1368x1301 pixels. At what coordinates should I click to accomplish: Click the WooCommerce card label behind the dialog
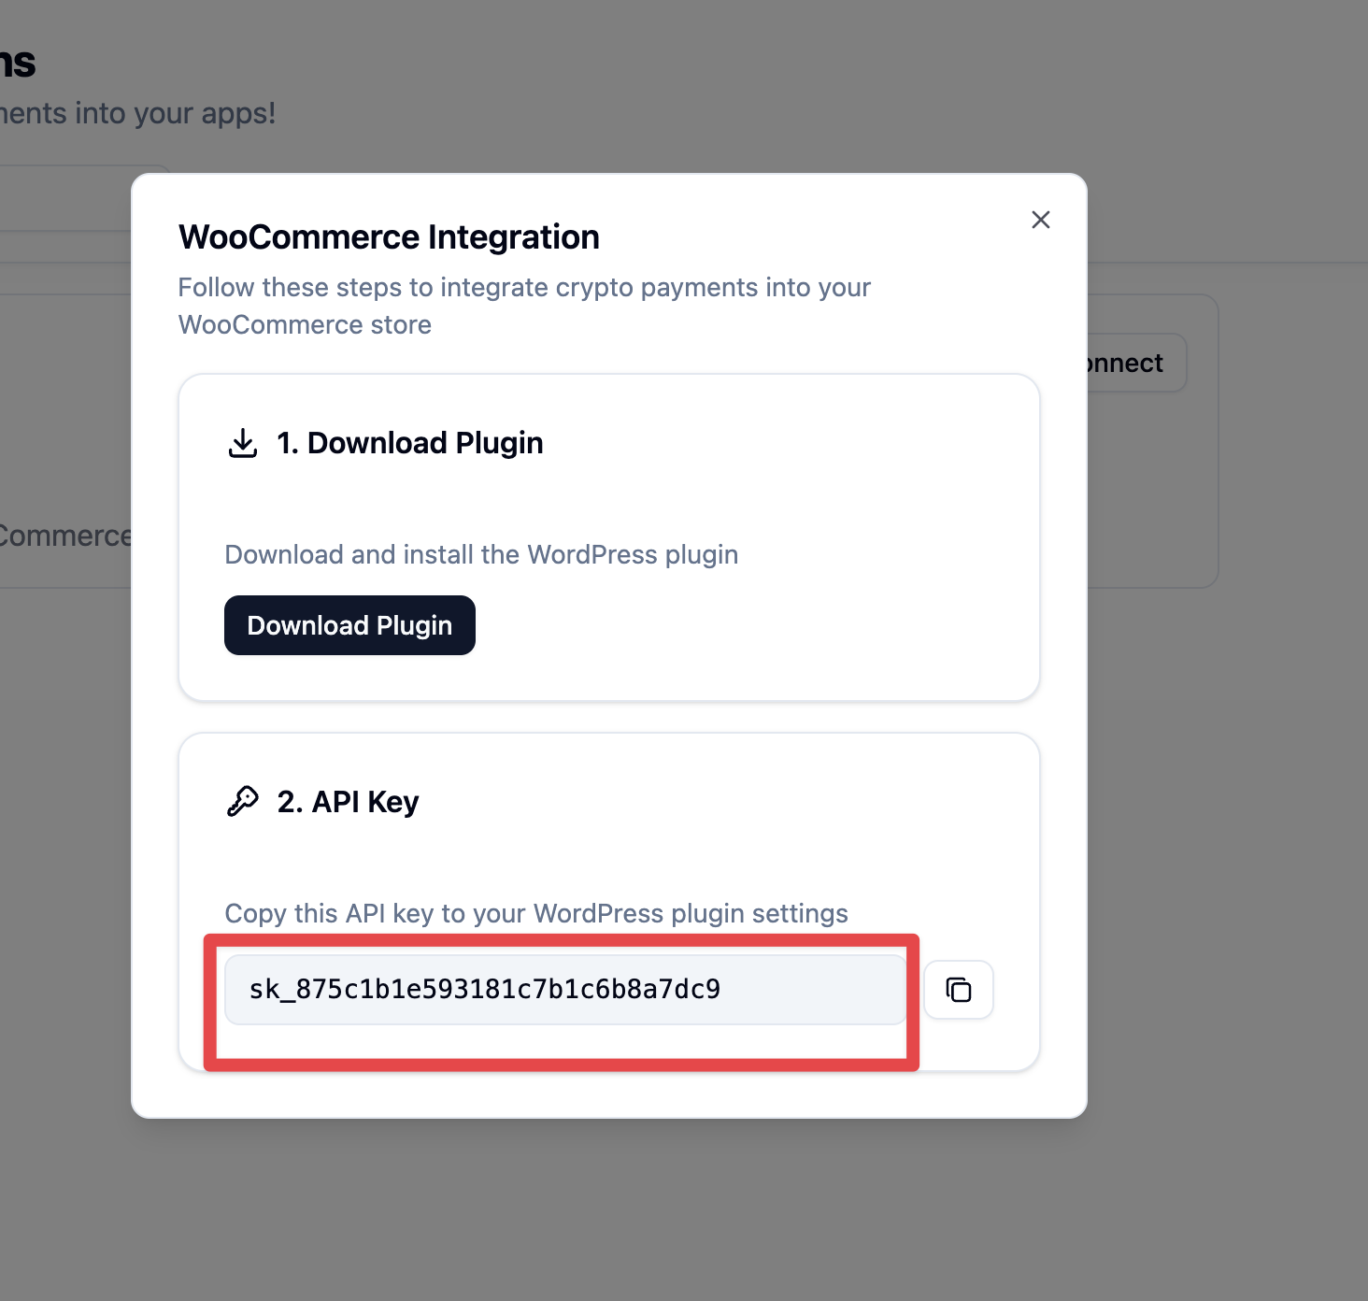65,536
